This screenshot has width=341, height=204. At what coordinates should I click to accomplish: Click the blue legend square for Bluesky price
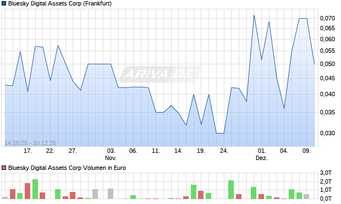[x=4, y=4]
